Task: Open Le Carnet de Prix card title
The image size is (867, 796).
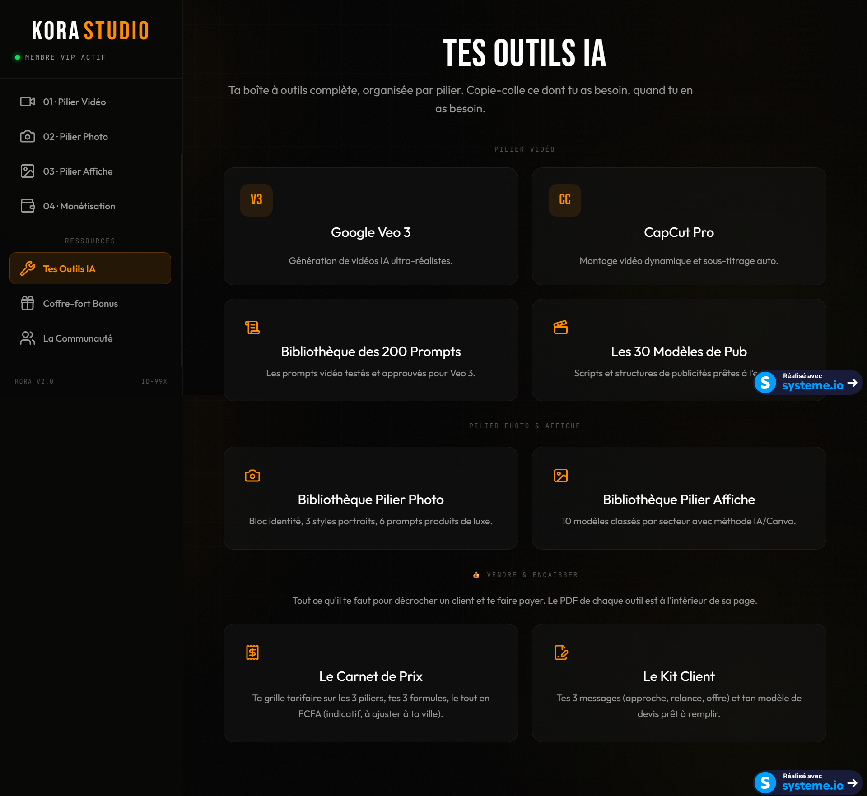Action: click(x=371, y=676)
